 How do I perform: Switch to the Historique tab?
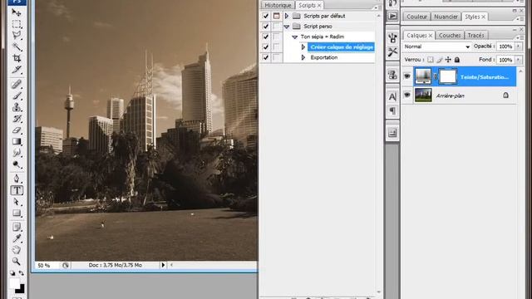pyautogui.click(x=278, y=5)
